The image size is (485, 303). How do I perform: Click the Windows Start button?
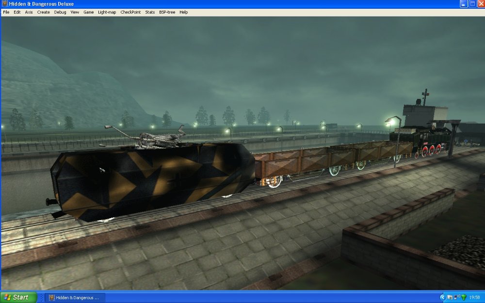coord(18,298)
